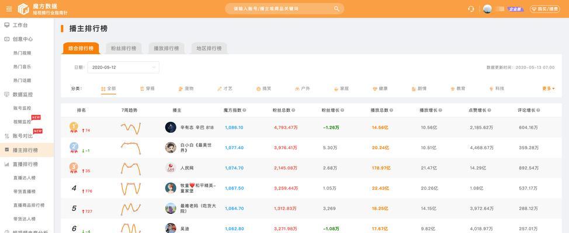
Task: Open 最难老妈(吃货大院) profile name
Action: point(198,209)
